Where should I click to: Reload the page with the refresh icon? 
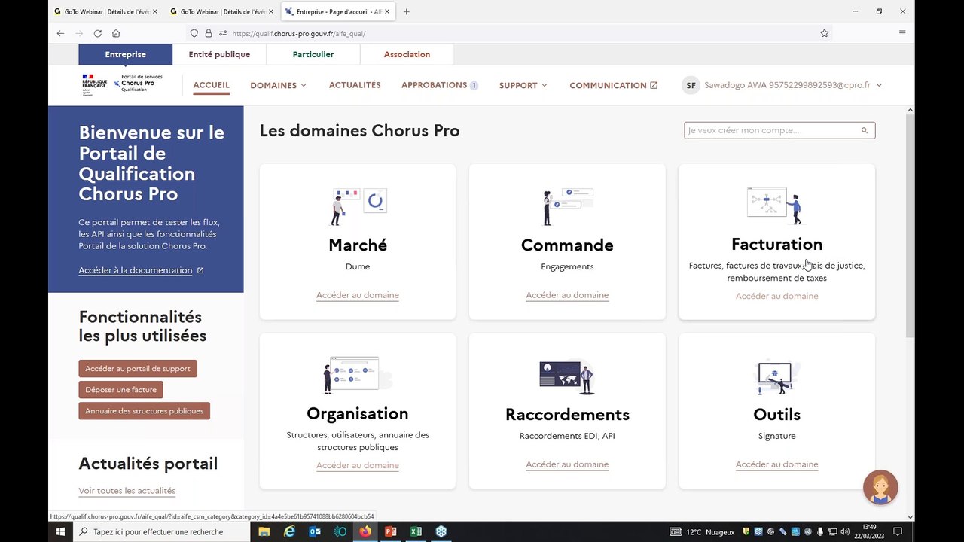pos(97,33)
